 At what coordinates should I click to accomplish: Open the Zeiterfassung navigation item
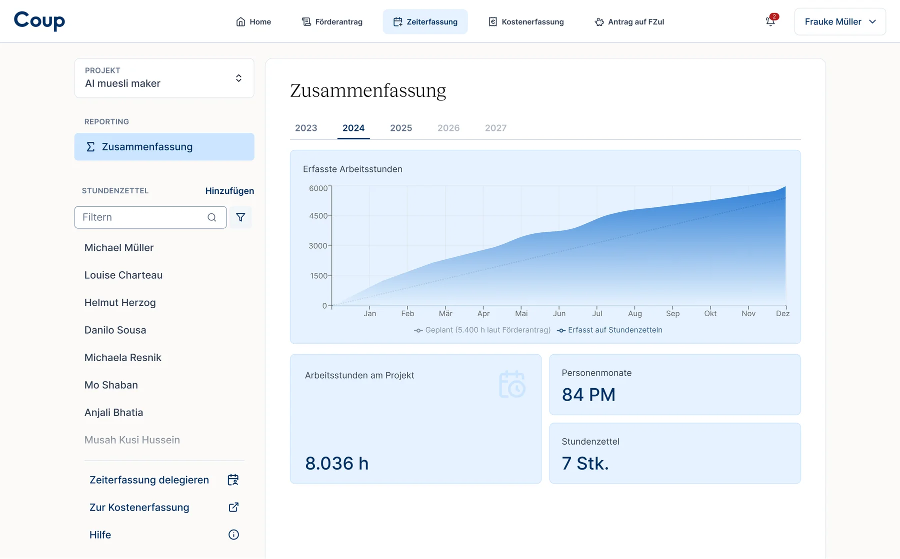(x=425, y=22)
